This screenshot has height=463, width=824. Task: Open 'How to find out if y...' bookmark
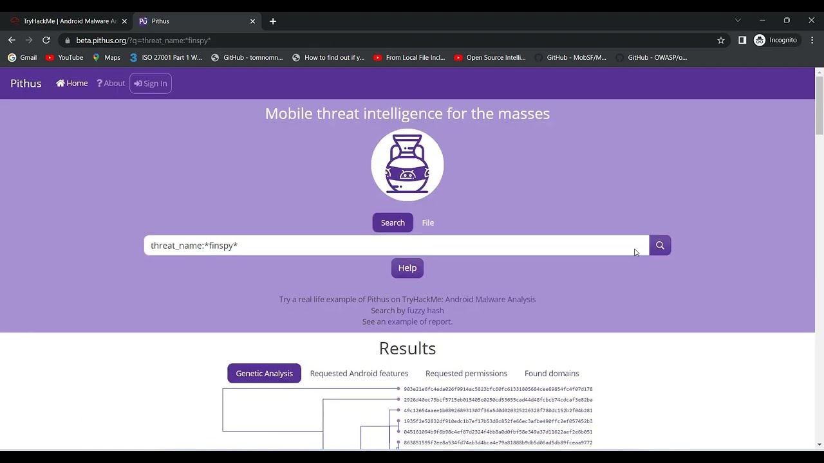click(328, 57)
